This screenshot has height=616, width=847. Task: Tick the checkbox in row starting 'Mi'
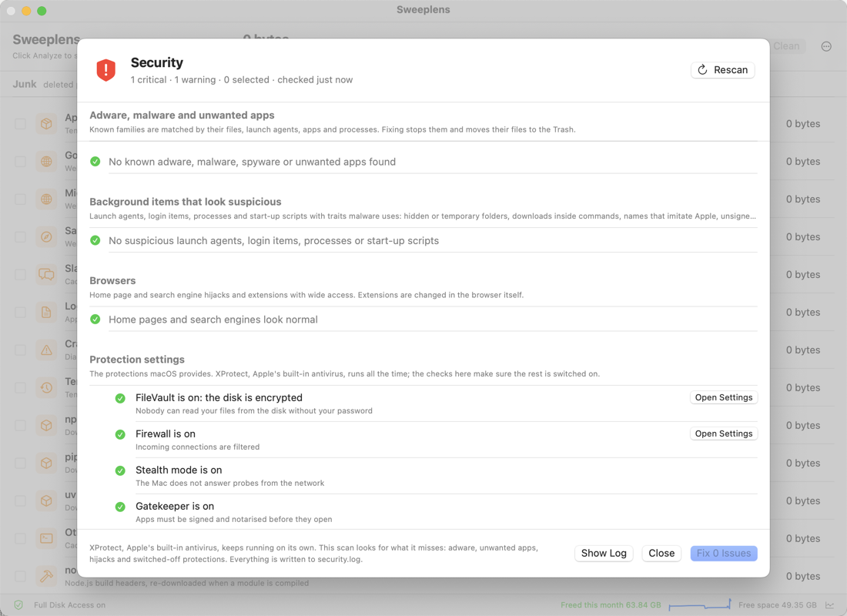point(21,199)
